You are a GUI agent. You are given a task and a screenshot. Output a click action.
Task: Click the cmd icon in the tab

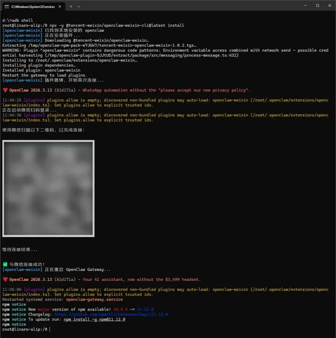point(7,7)
